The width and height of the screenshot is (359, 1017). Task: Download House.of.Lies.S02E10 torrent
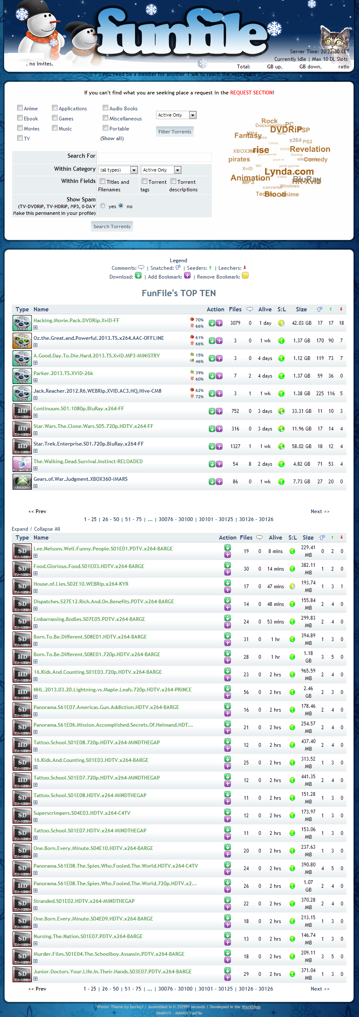228,583
